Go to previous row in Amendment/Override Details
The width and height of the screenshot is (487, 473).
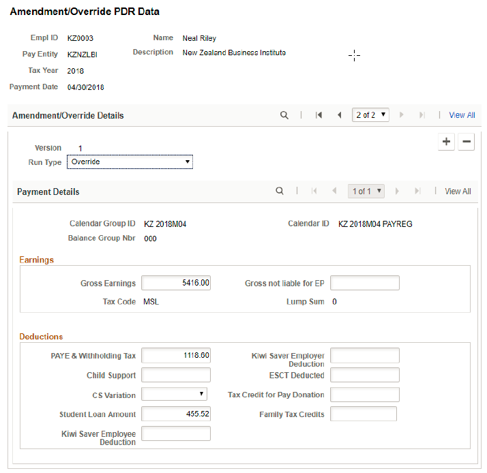(339, 115)
